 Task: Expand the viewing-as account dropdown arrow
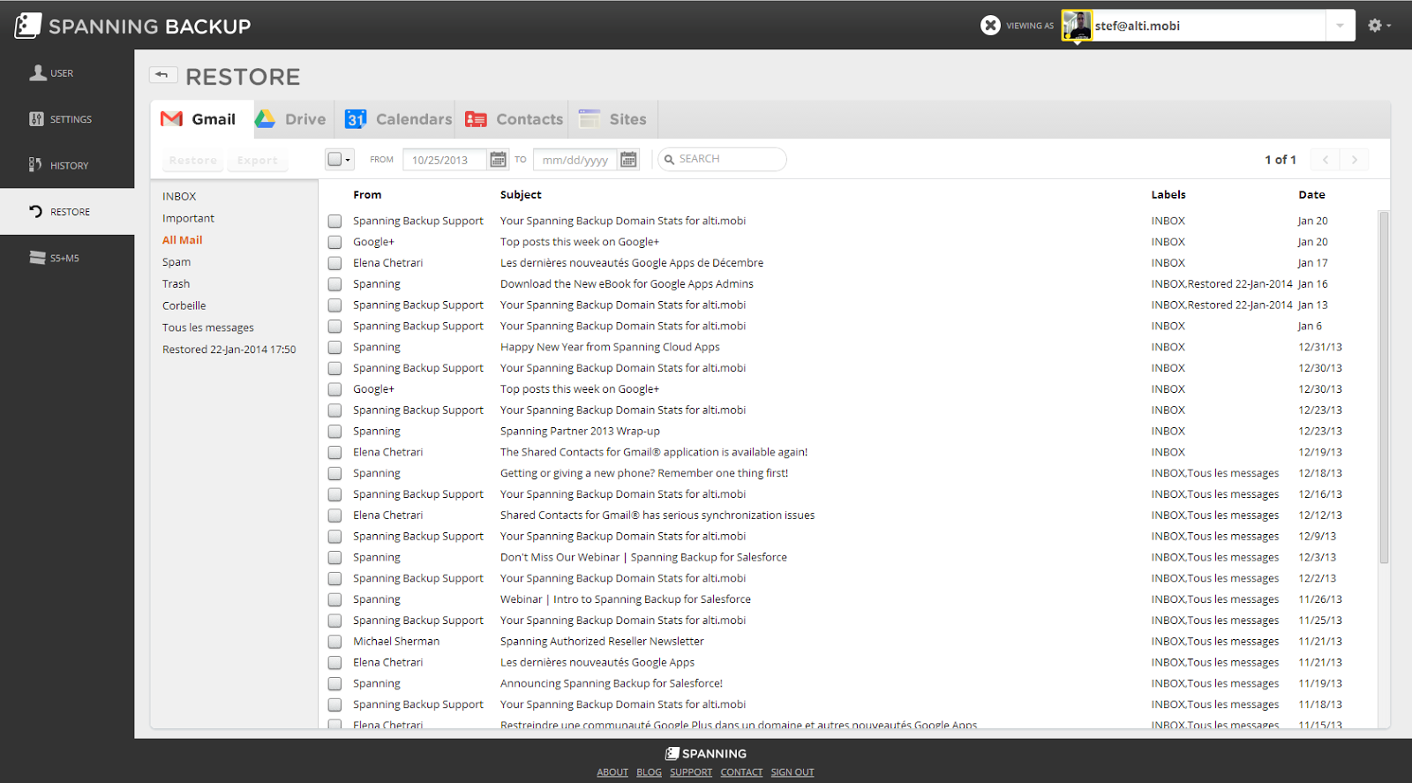[1340, 26]
